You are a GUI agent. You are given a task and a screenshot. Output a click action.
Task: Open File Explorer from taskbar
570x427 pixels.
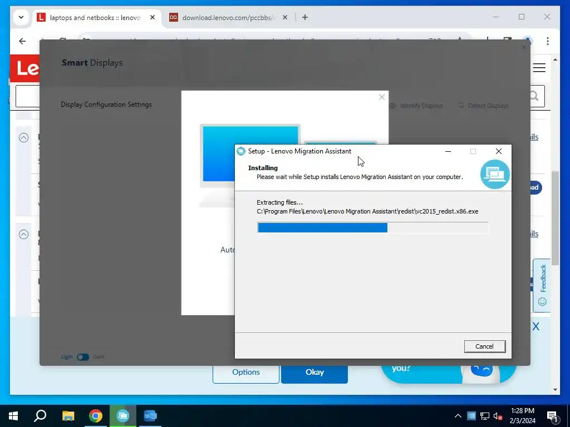coord(68,416)
